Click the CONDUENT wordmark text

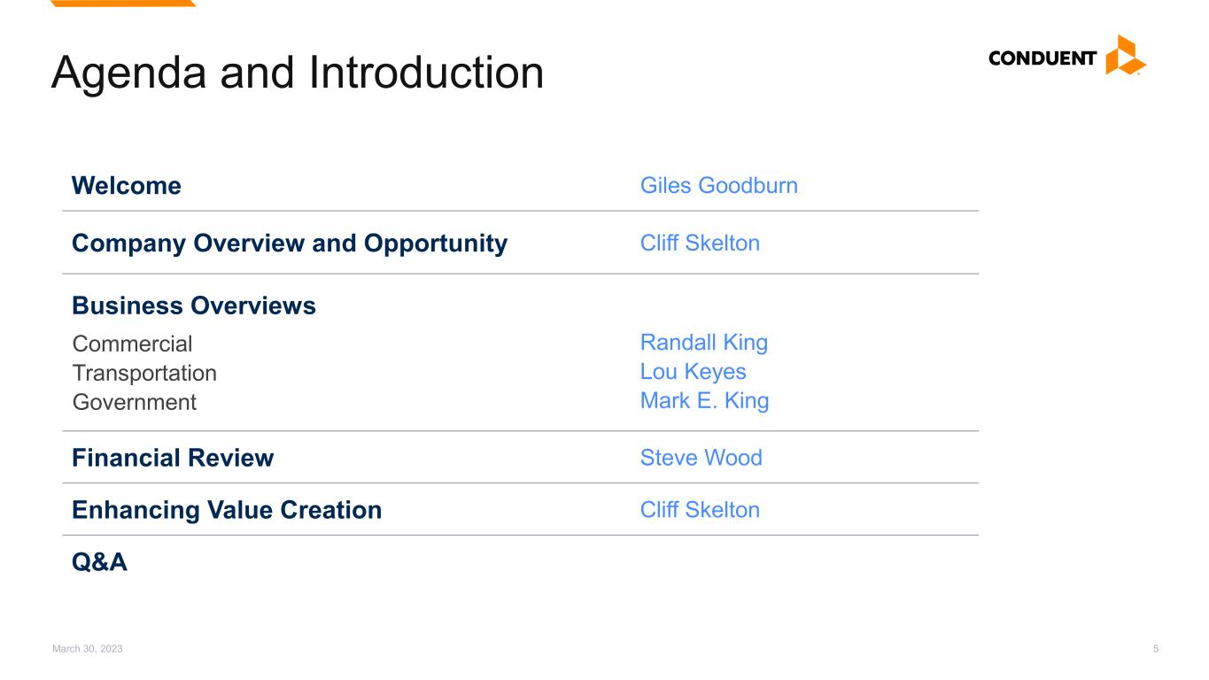point(1042,59)
